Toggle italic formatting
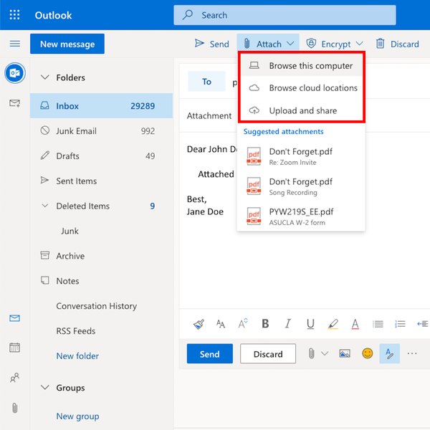 click(287, 324)
